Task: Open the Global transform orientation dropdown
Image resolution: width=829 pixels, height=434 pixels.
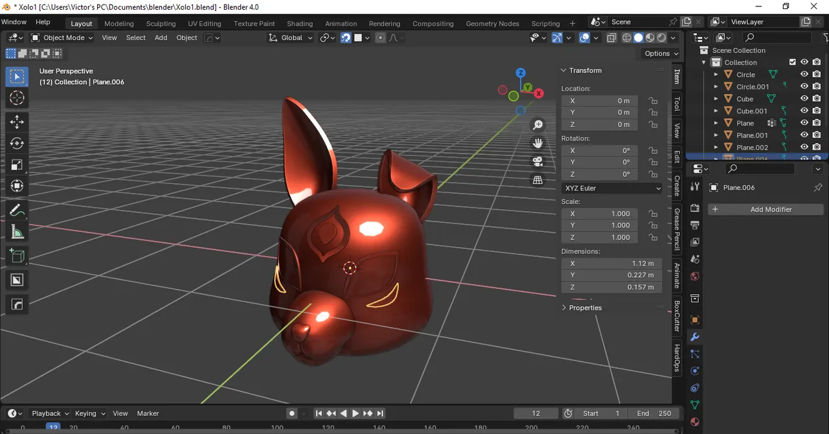Action: (291, 38)
